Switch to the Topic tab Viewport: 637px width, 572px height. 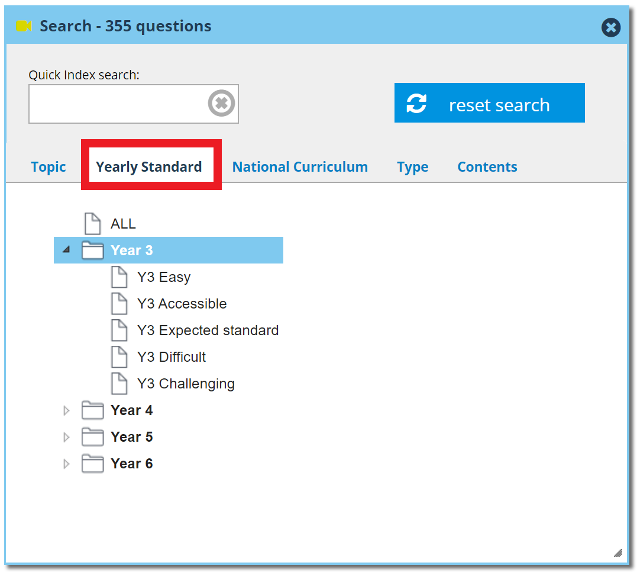(x=48, y=167)
